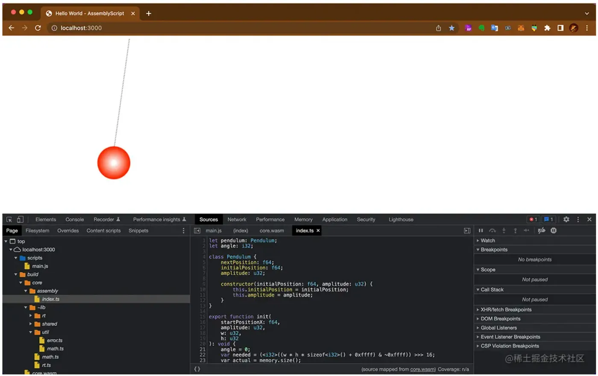
Task: Open the browser side panel icon
Action: [560, 28]
